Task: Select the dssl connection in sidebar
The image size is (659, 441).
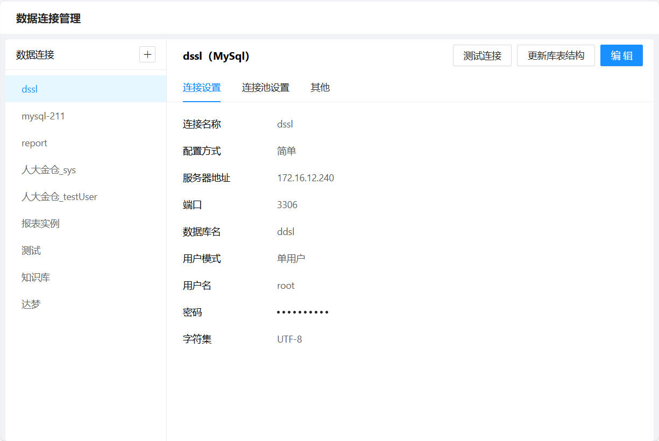Action: 30,89
